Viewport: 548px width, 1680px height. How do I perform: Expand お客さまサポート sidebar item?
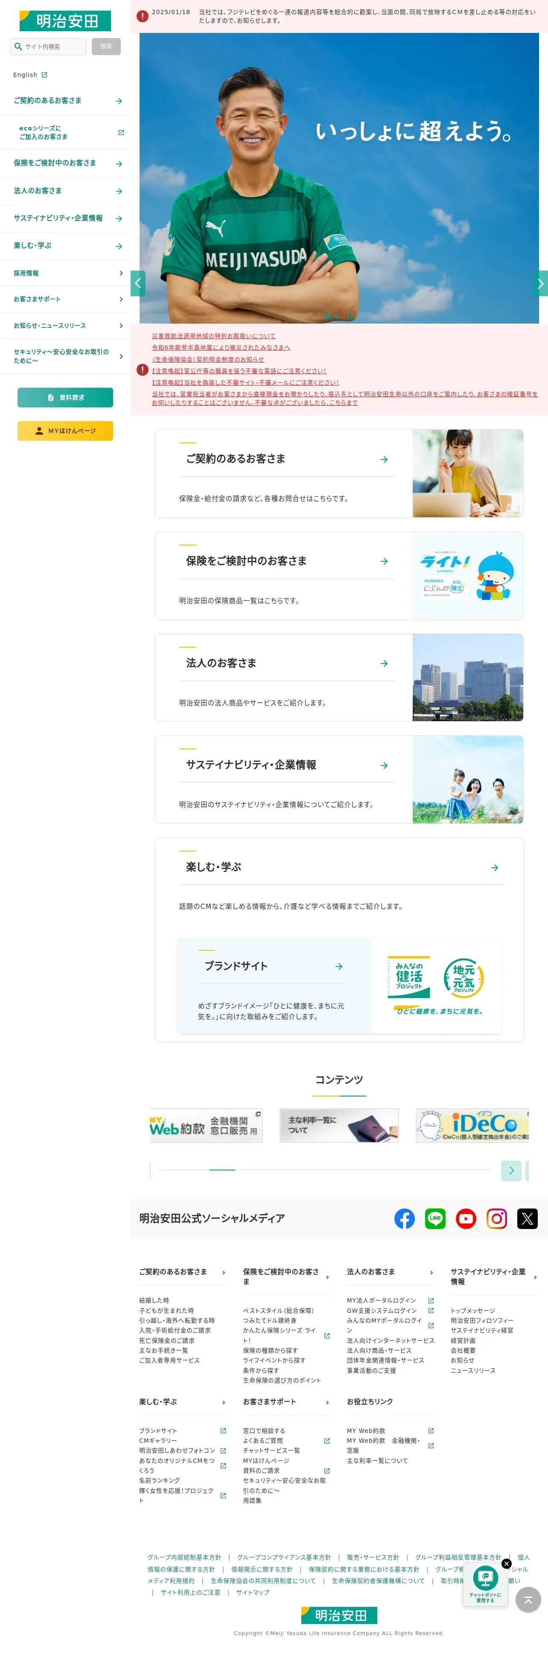point(65,299)
